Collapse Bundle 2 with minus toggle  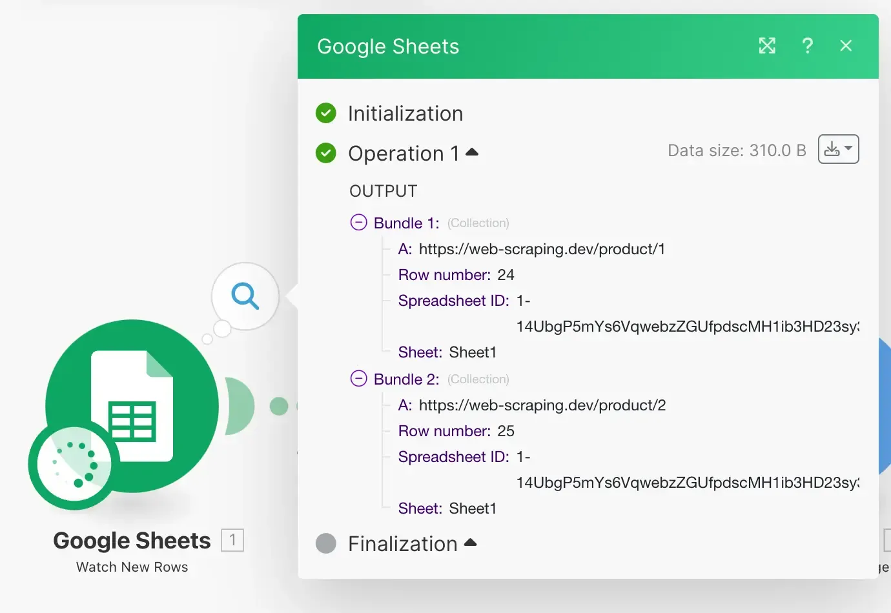(x=358, y=379)
